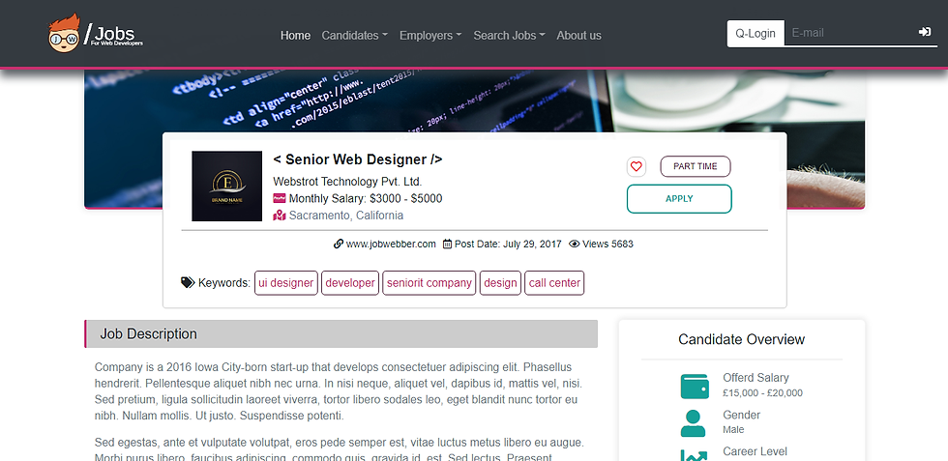Open the Search Jobs dropdown
This screenshot has width=948, height=461.
tap(509, 36)
